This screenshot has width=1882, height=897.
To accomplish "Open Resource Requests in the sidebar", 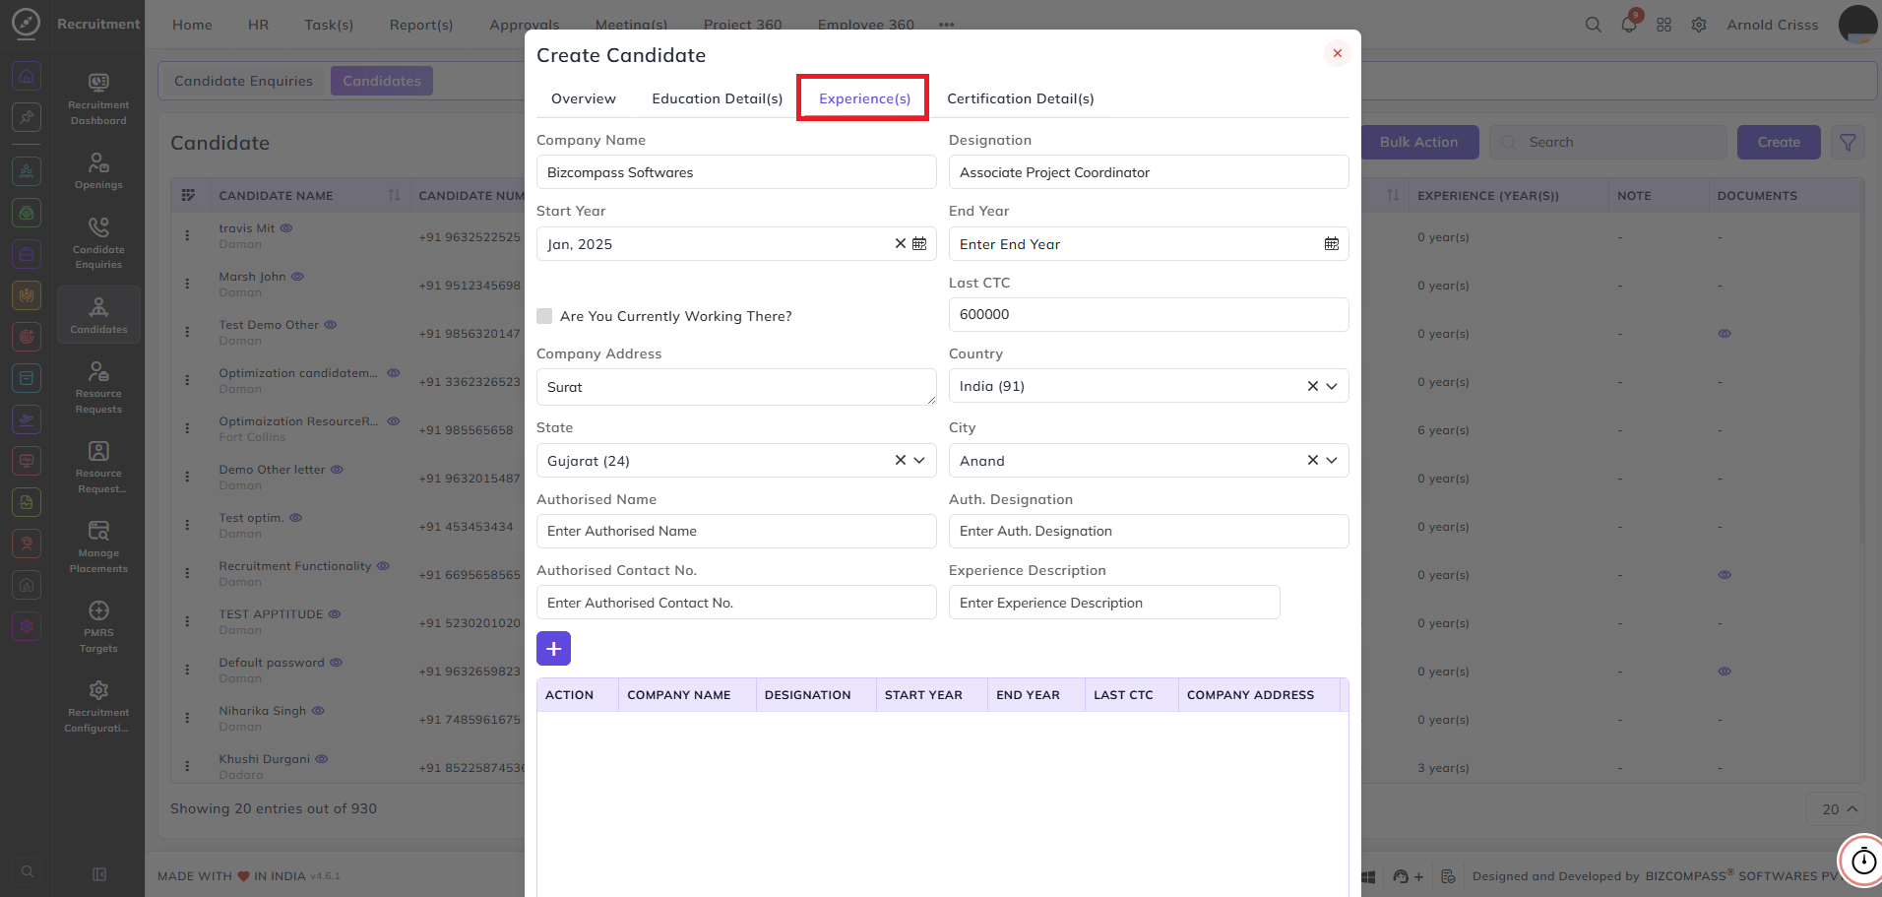I will point(98,387).
